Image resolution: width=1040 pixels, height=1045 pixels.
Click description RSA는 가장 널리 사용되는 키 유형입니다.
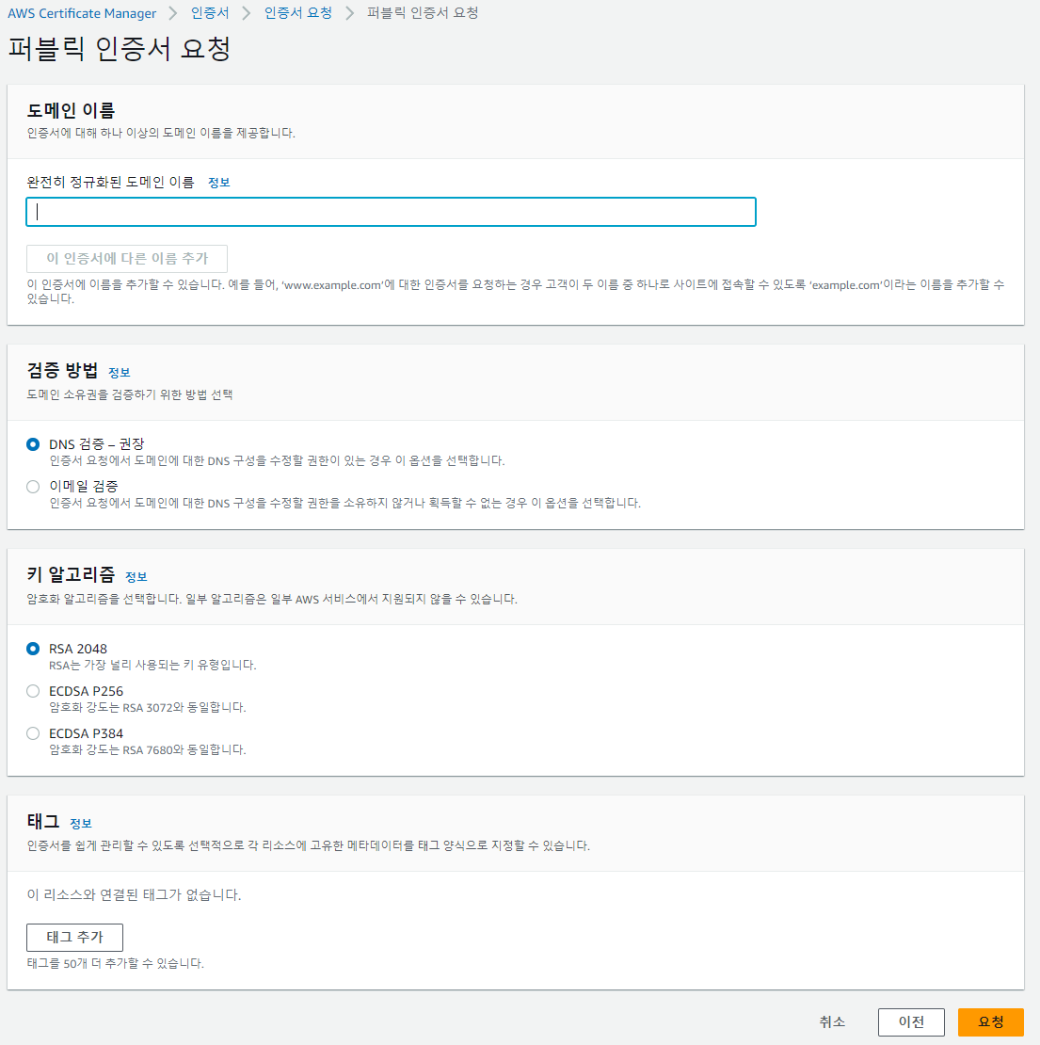[x=152, y=665]
